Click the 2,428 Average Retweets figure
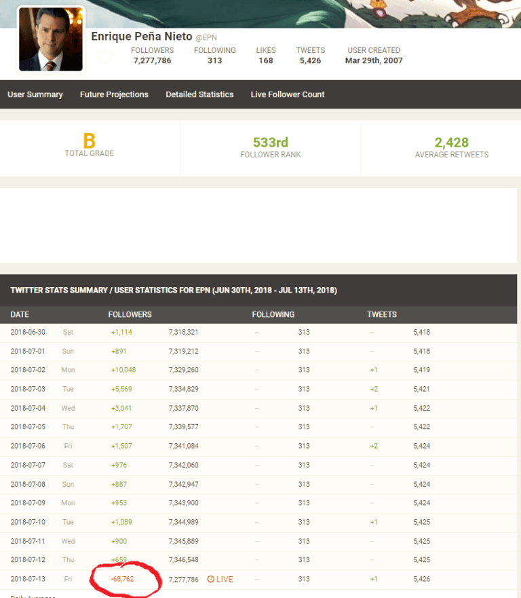This screenshot has width=521, height=598. 451,143
